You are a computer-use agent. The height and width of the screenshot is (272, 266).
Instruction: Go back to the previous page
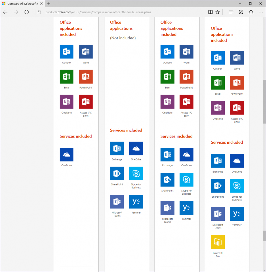(5, 12)
